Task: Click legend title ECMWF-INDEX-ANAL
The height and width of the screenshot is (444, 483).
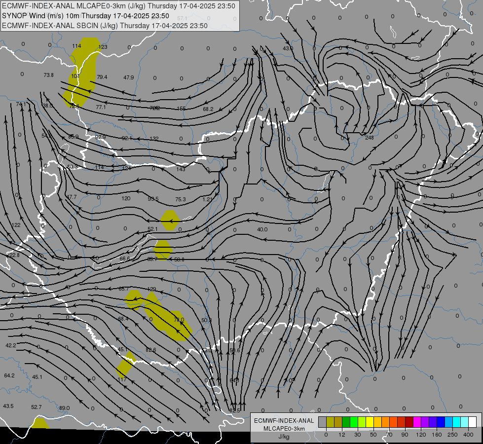Action: (284, 421)
